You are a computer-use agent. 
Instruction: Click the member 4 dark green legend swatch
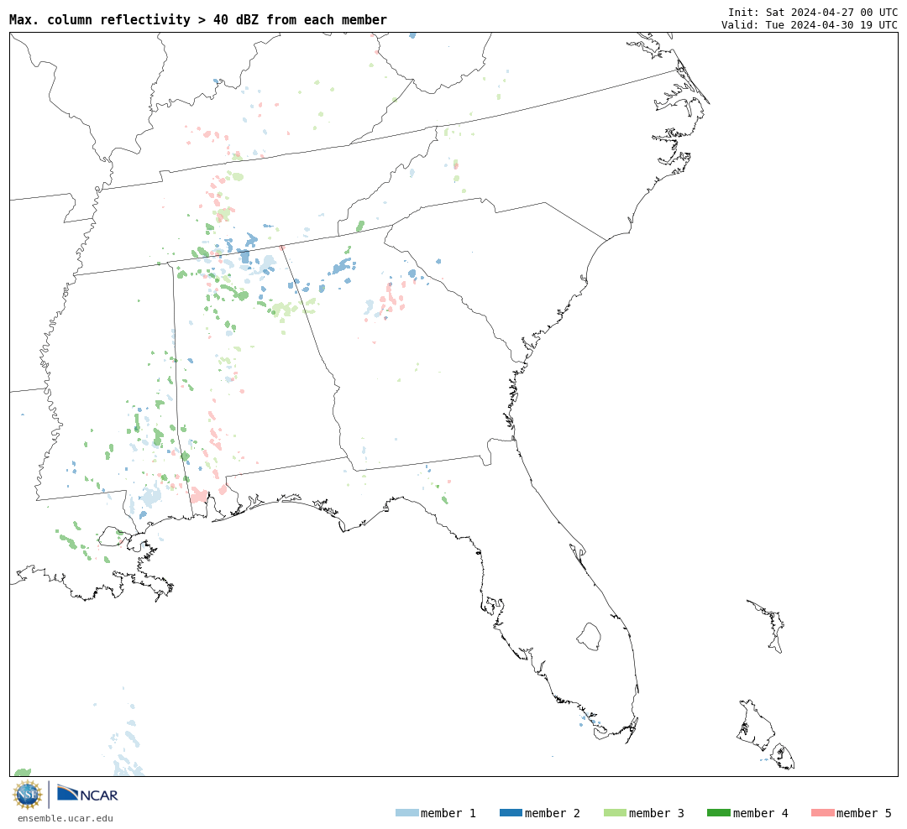pos(718,813)
